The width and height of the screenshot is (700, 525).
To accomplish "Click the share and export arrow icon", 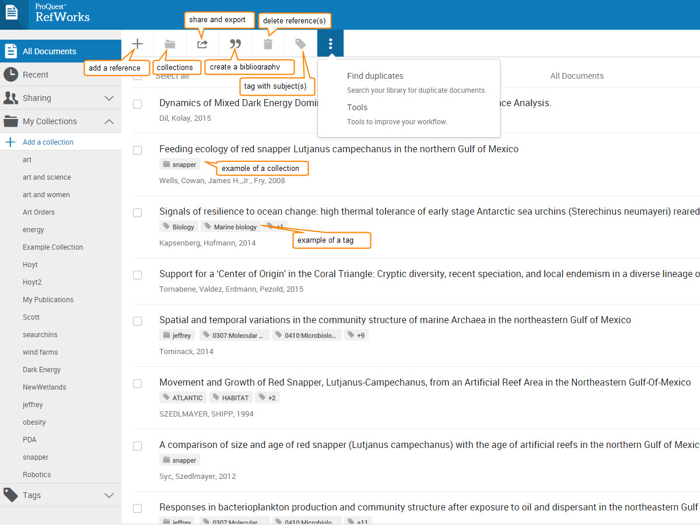I will point(202,44).
